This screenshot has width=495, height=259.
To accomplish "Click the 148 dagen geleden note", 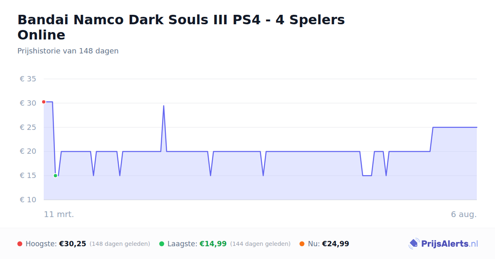I will point(120,244).
